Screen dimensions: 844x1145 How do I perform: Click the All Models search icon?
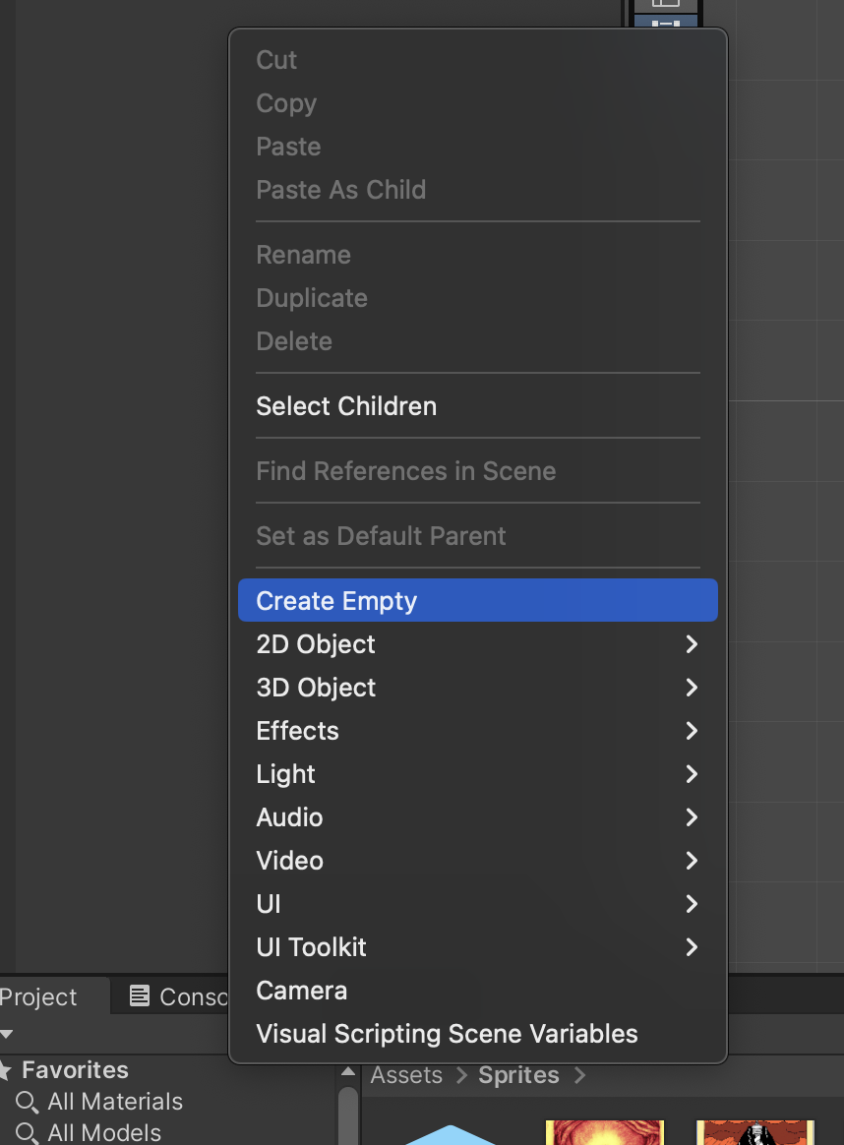(x=28, y=1133)
